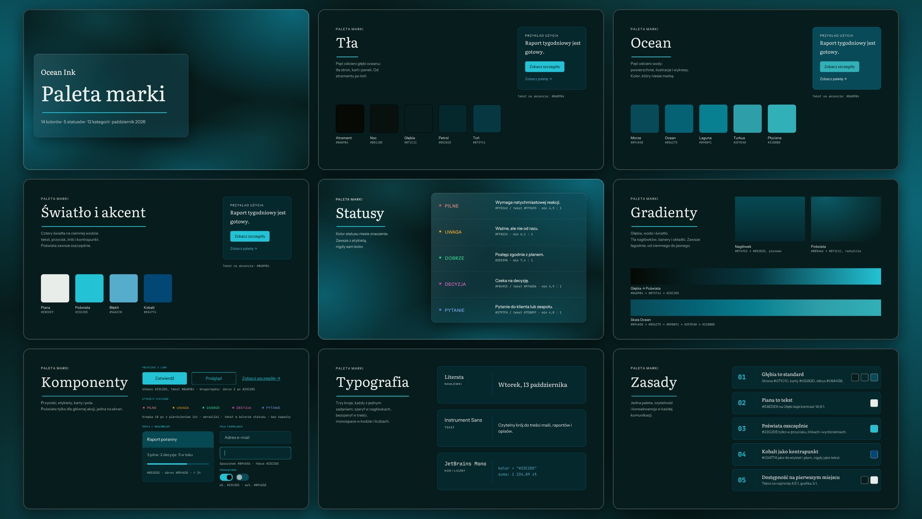Click the Typografia slide heading

(x=372, y=382)
